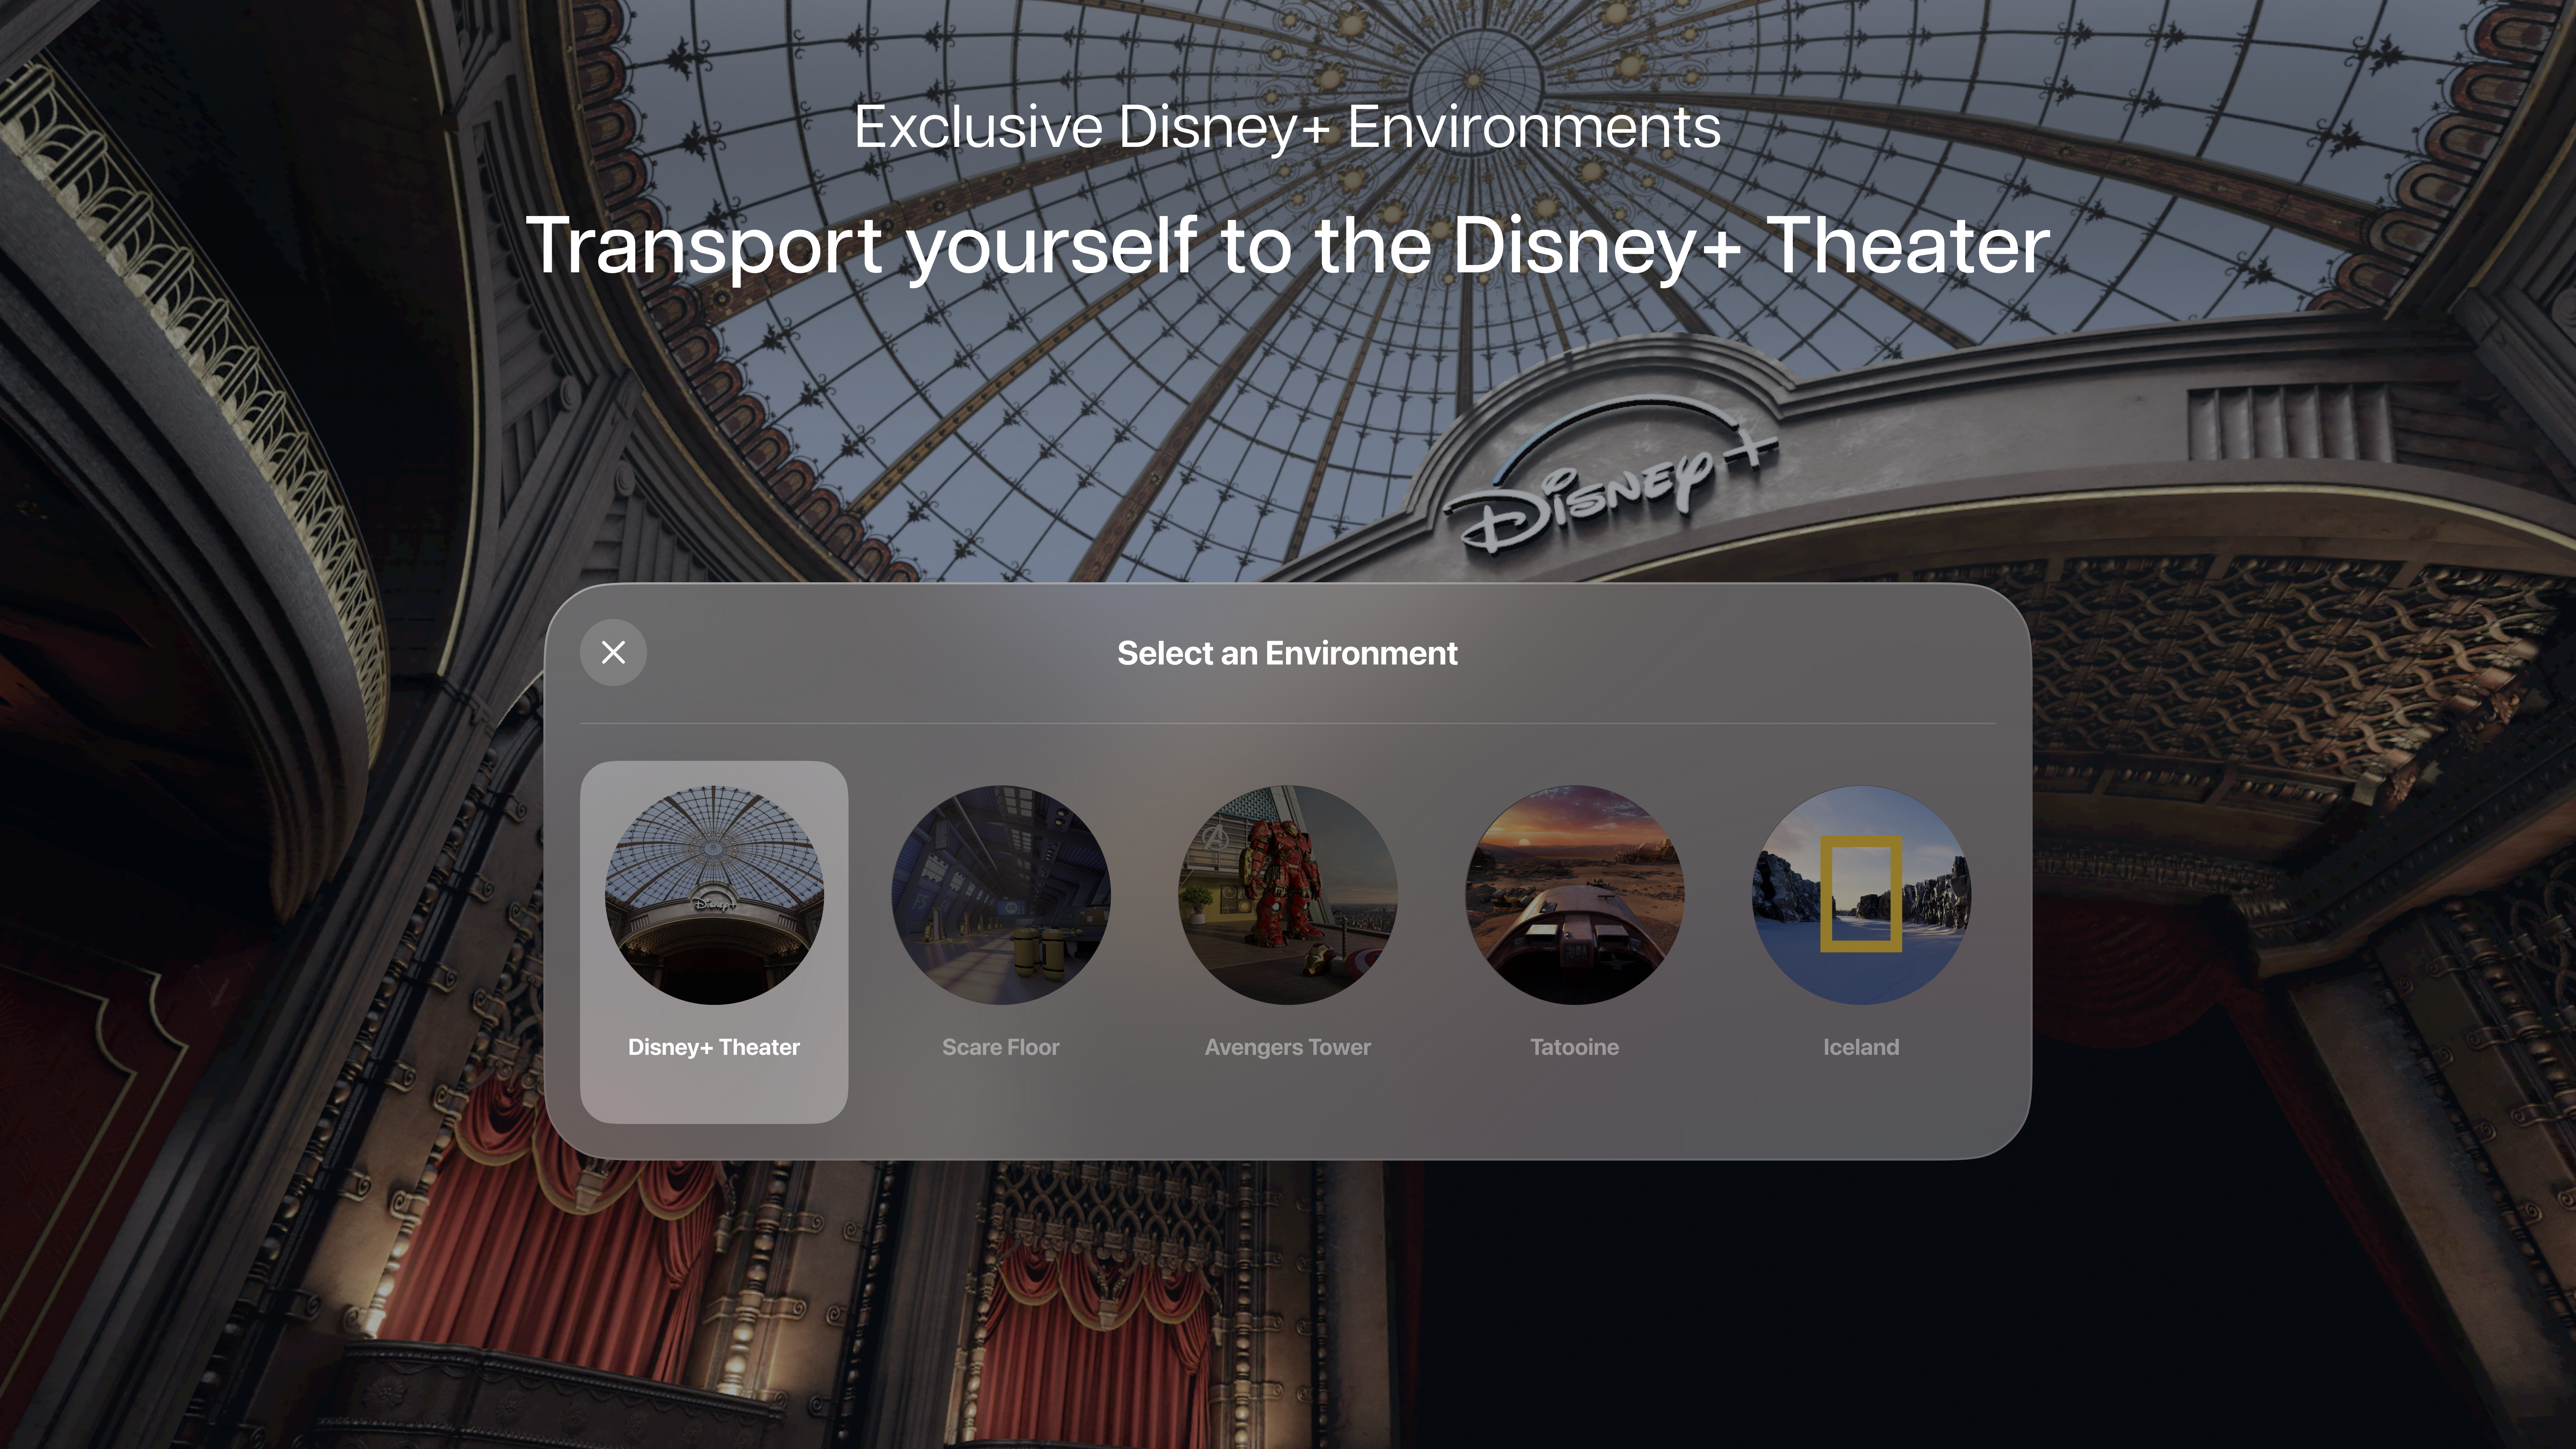
Task: Choose the Iceland National Geographic thumbnail
Action: pyautogui.click(x=1861, y=895)
